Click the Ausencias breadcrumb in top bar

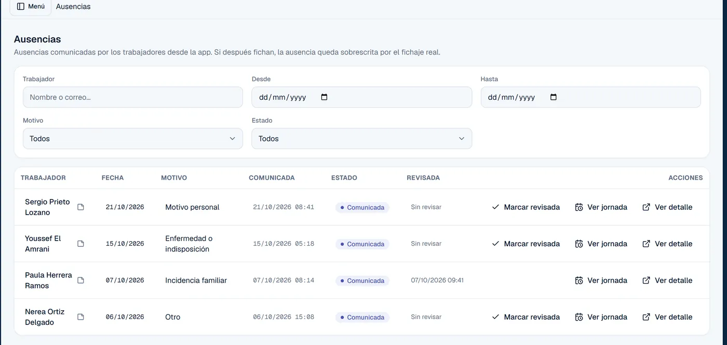73,7
